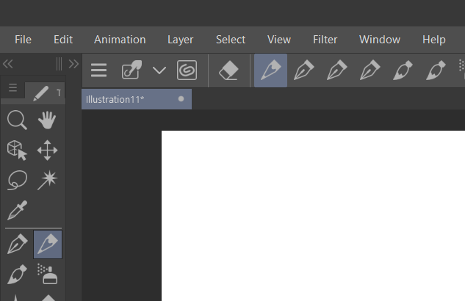Screen dimensions: 465x301
Task: Select the Move layer tool
Action: [48, 150]
